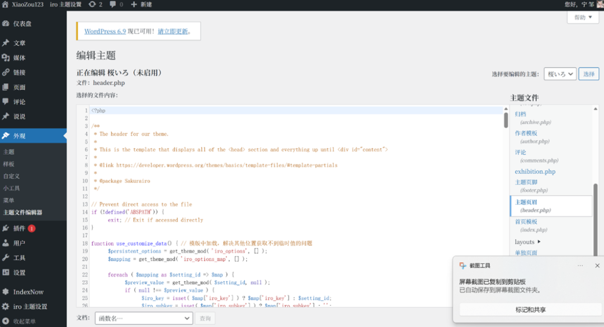Click the theme files list scrollbar thumb
This screenshot has height=327, width=604.
(596, 219)
